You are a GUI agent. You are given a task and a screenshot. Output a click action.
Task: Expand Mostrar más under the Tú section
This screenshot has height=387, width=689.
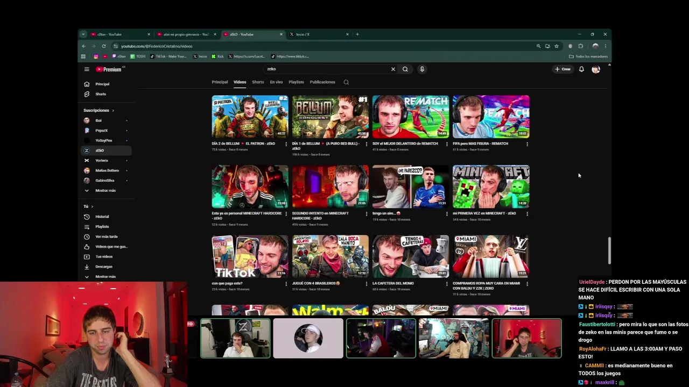point(107,276)
